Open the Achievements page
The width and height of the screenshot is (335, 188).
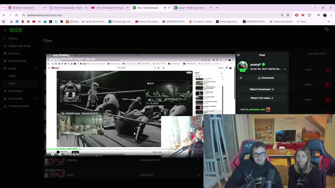pos(17,61)
